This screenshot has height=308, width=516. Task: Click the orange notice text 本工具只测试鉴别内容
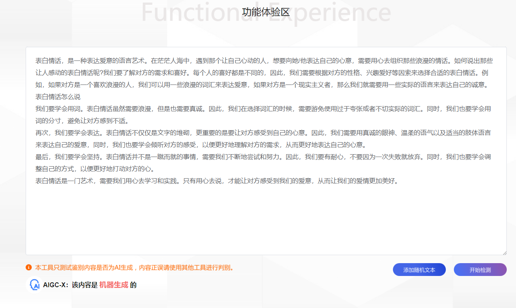(134, 267)
